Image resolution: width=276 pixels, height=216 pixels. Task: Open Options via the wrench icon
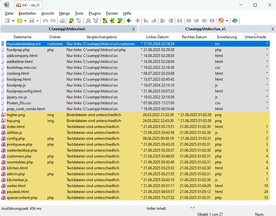pyautogui.click(x=221, y=21)
